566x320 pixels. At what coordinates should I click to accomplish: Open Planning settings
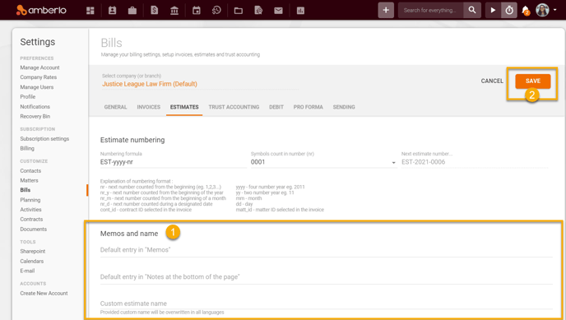coord(30,200)
